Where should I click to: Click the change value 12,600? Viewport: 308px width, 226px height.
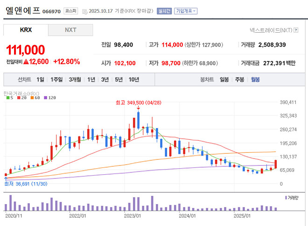pos(39,62)
